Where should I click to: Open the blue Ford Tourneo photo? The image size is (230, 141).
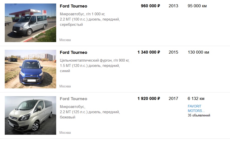pyautogui.click(x=30, y=69)
